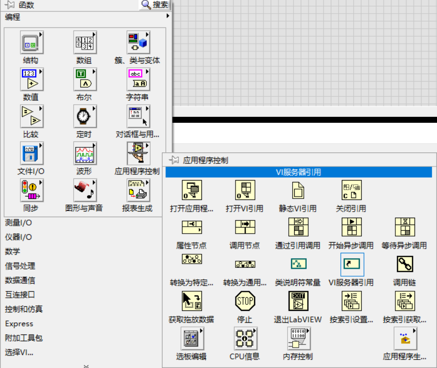This screenshot has width=437, height=368.
Task: Pin the 应用程序控制 palette with its thumbtack
Action: [174, 160]
